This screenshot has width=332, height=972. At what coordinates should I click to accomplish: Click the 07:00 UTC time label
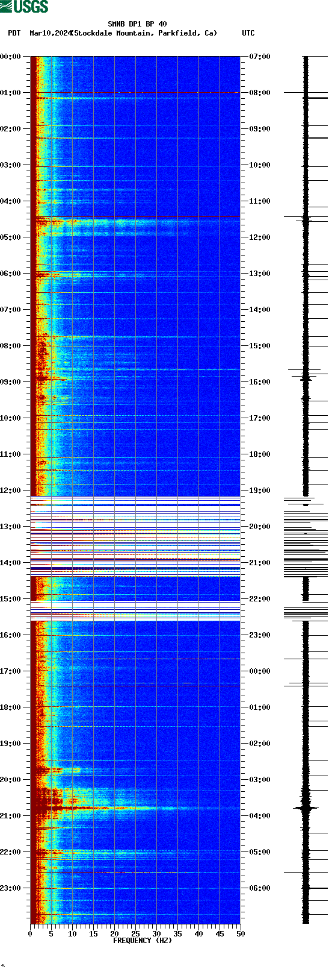pos(259,57)
